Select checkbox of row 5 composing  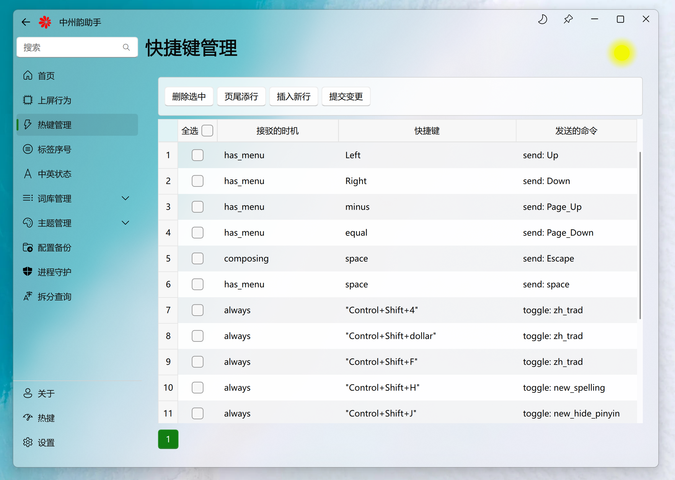(x=197, y=258)
